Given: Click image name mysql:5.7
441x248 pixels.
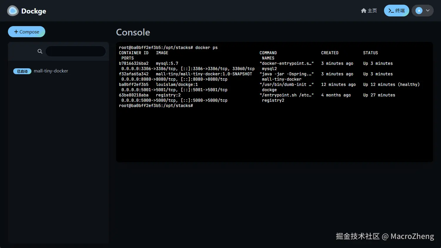Looking at the screenshot, I should 167,63.
